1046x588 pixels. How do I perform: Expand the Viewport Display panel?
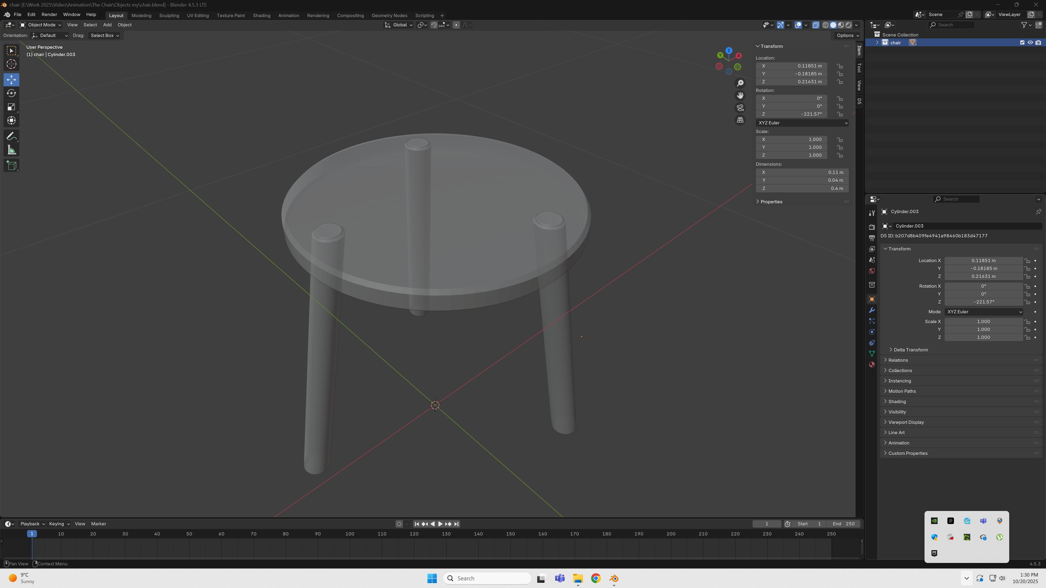pyautogui.click(x=906, y=422)
